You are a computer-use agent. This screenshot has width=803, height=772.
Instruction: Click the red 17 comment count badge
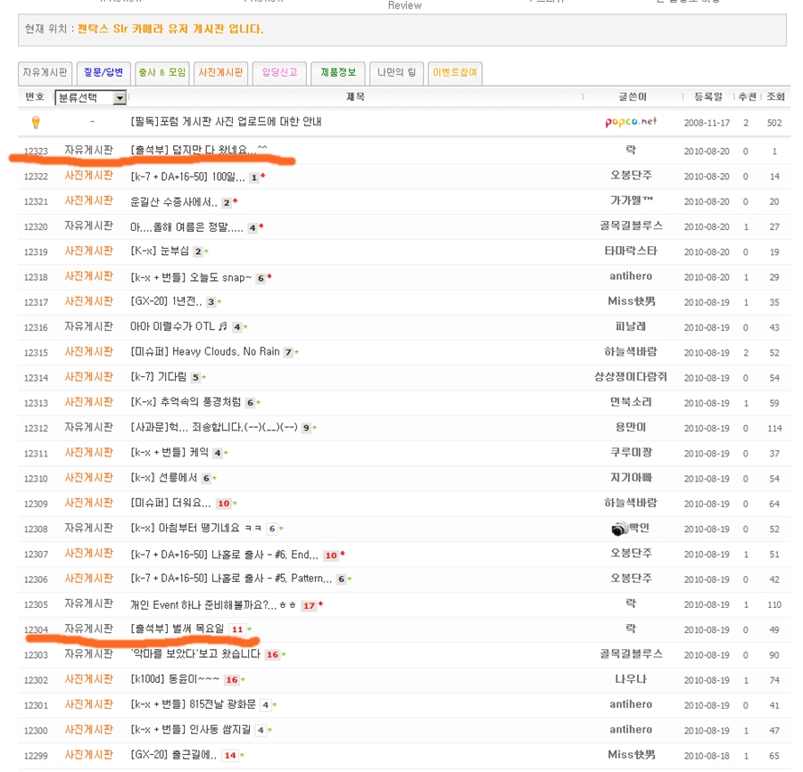[309, 605]
